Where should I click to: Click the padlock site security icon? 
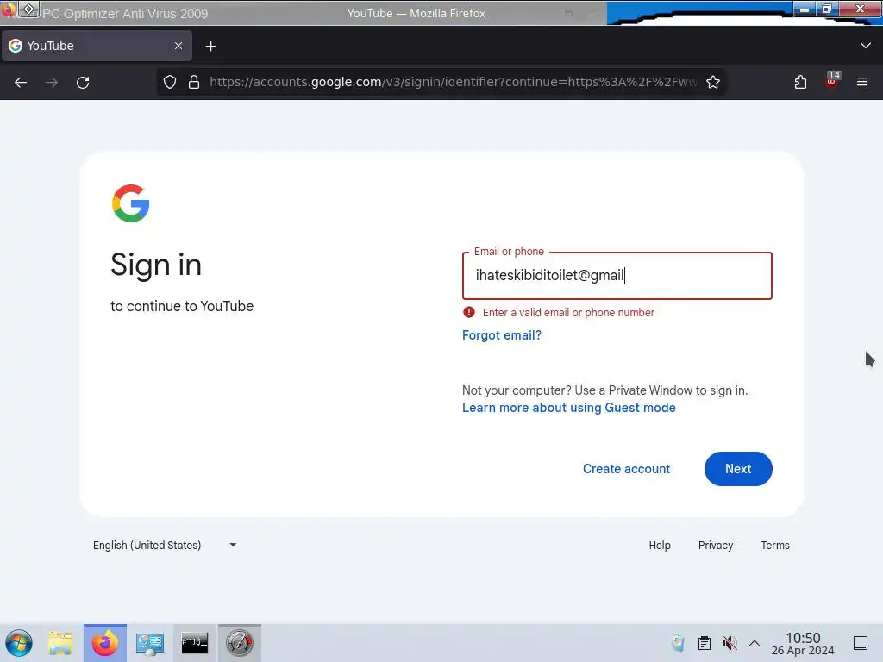(194, 82)
